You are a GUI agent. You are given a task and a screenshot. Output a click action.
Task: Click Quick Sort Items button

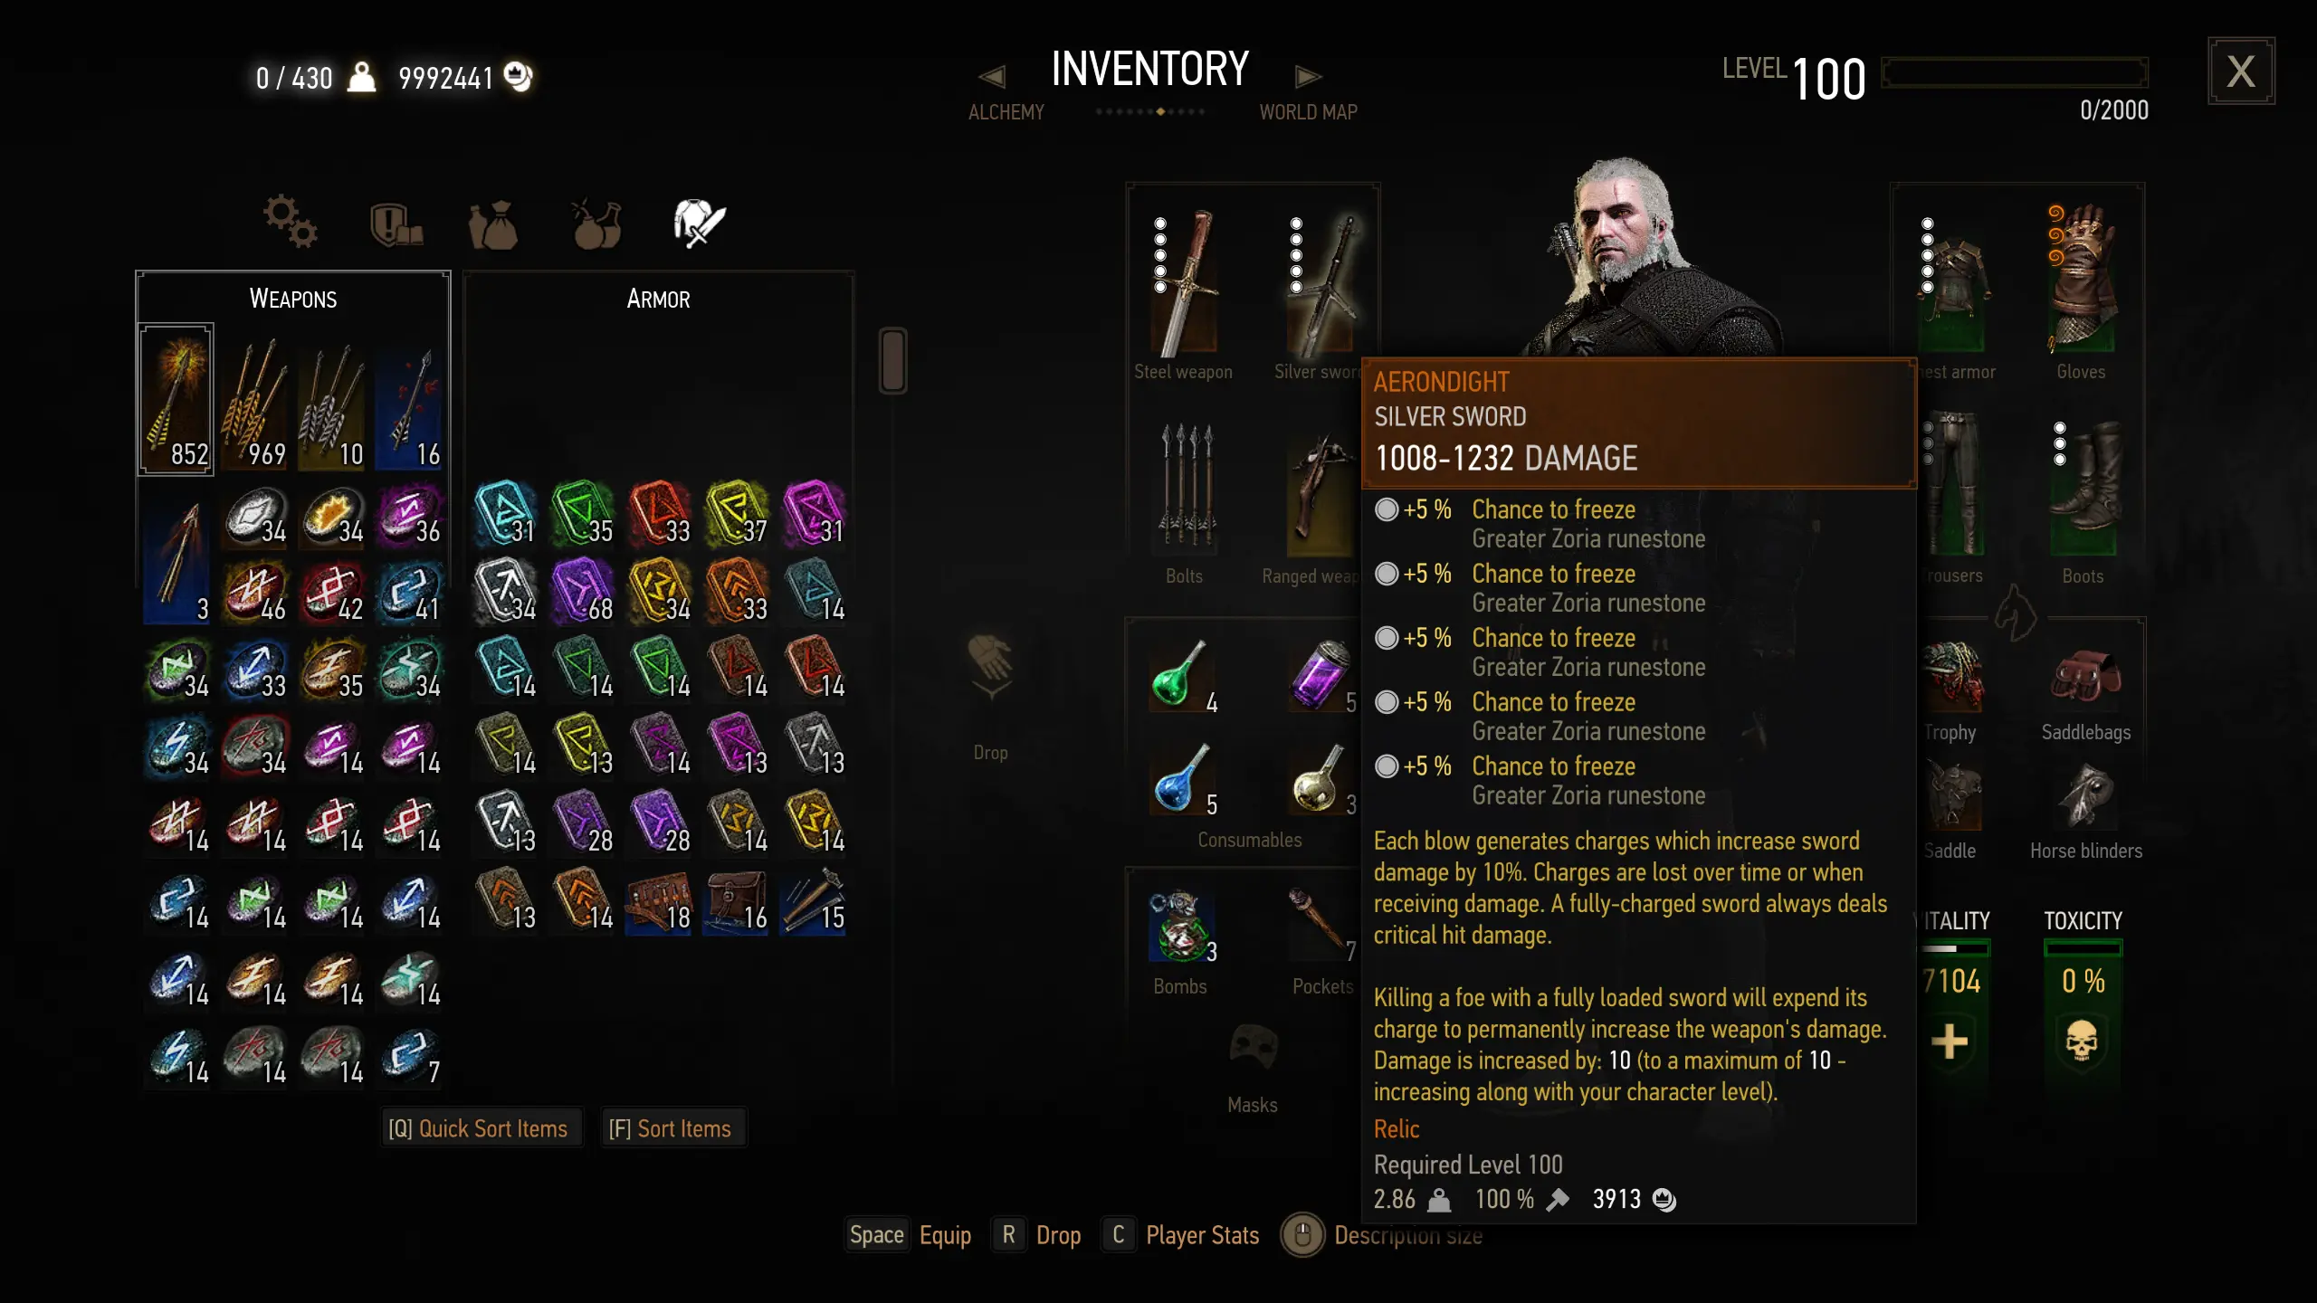tap(479, 1128)
